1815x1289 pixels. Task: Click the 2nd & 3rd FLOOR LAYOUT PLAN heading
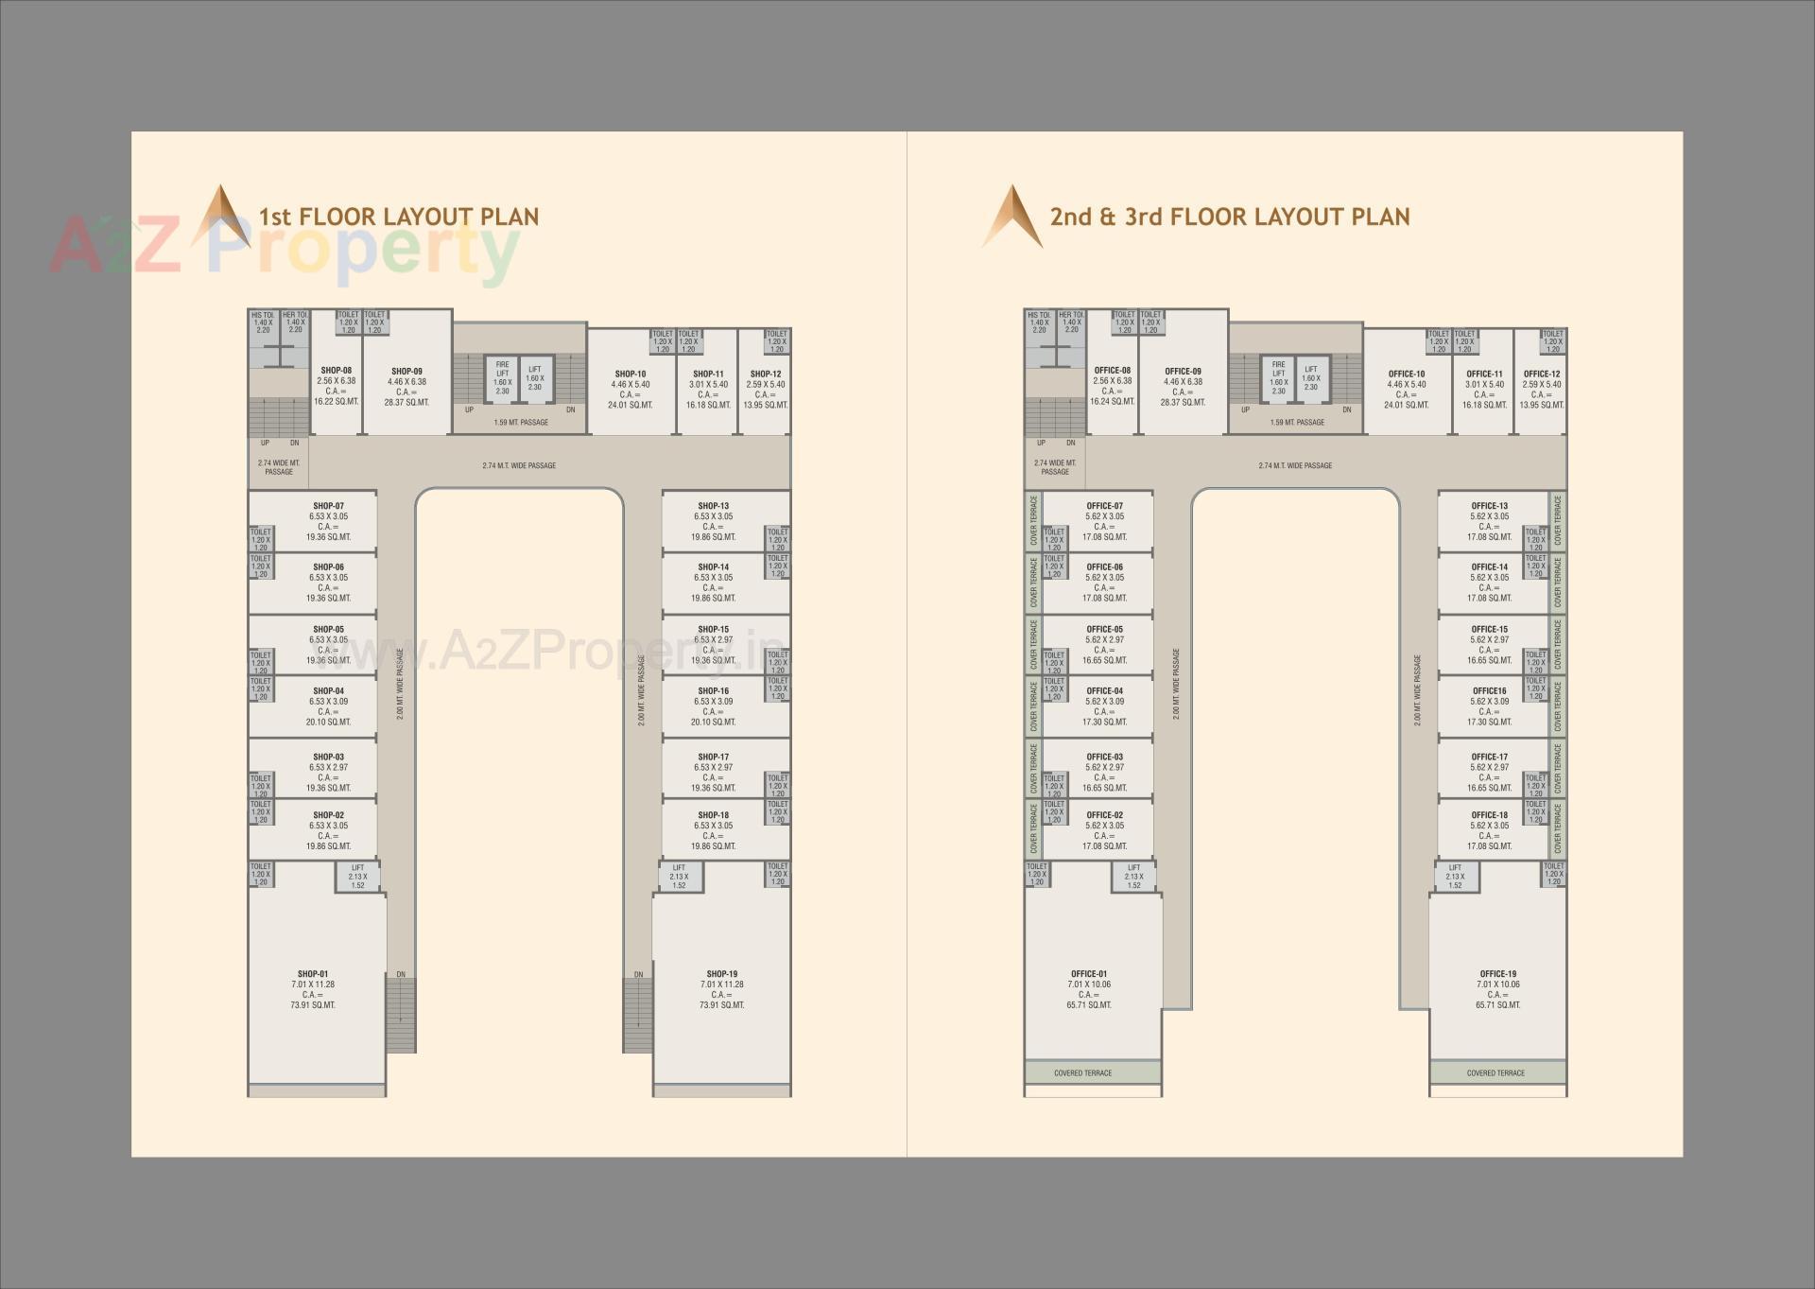tap(1229, 217)
